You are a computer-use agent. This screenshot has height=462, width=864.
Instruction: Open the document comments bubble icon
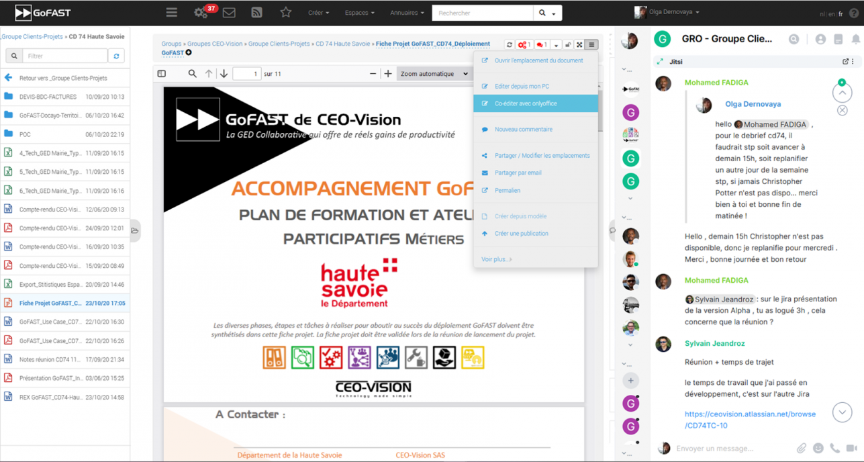539,44
